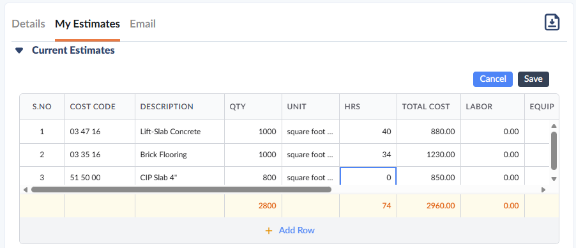Click the horizontal scrollbar left arrow
This screenshot has width=576, height=248.
click(26, 190)
